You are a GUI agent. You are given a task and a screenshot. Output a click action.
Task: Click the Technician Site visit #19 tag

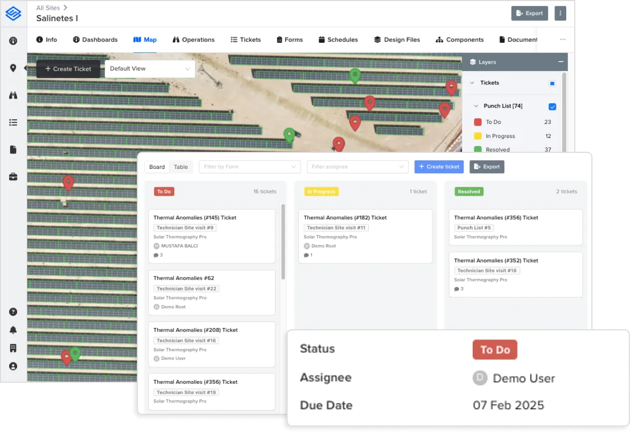186,392
